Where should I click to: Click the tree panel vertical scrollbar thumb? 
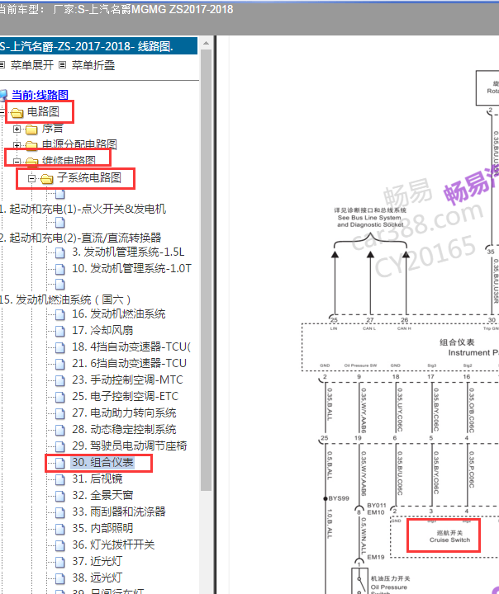[x=206, y=270]
